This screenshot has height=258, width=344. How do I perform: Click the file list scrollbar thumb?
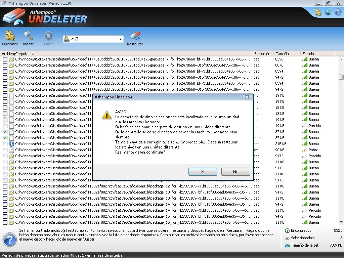coord(341,77)
